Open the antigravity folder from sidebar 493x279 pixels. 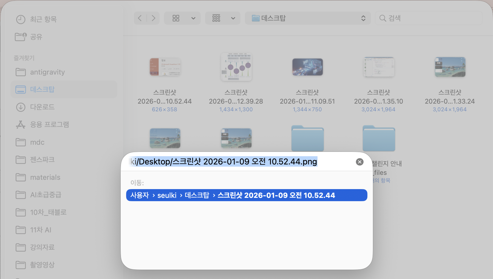(x=47, y=72)
